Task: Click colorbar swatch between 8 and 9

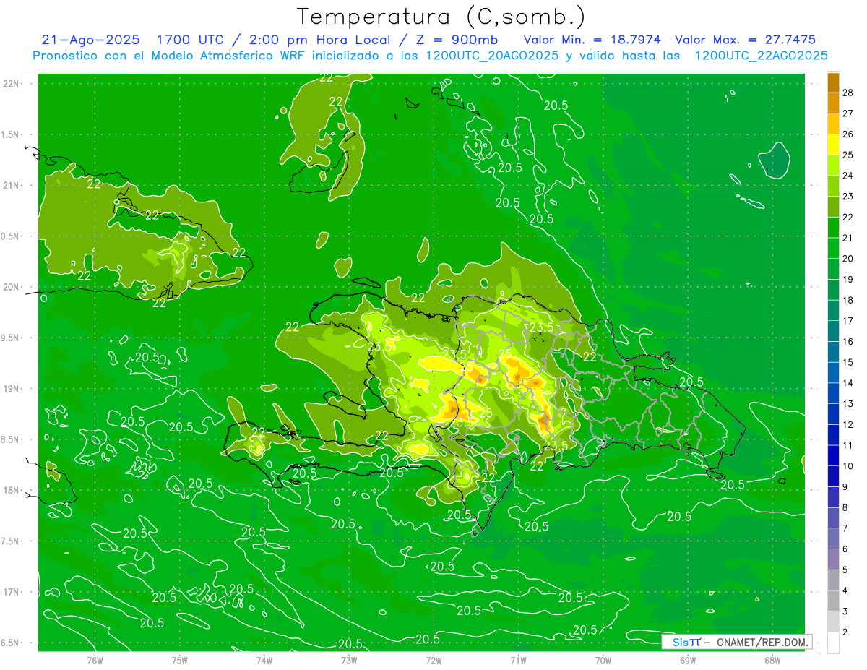Action: [833, 497]
